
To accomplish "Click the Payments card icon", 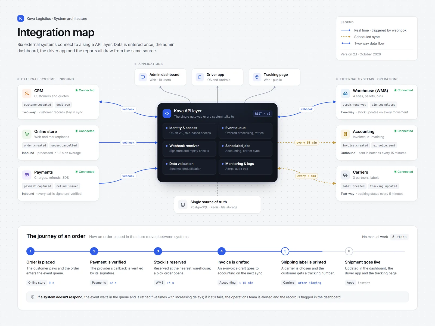I will coord(27,175).
